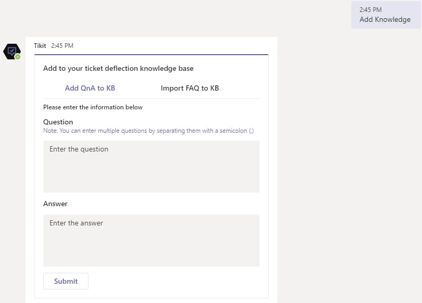Click the 'Add to your ticket deflection knowledge base' heading
The width and height of the screenshot is (422, 303).
click(x=118, y=68)
